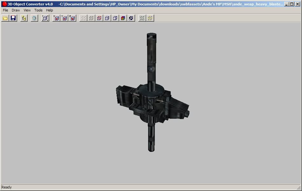Minimize the 3D Object Converter window
Image resolution: width=302 pixels, height=191 pixels.
coord(287,4)
